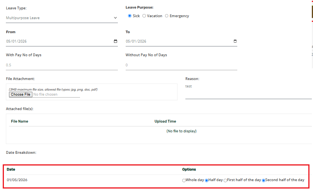Select Whole day for 01/05/2026
The width and height of the screenshot is (313, 194).
[184, 180]
